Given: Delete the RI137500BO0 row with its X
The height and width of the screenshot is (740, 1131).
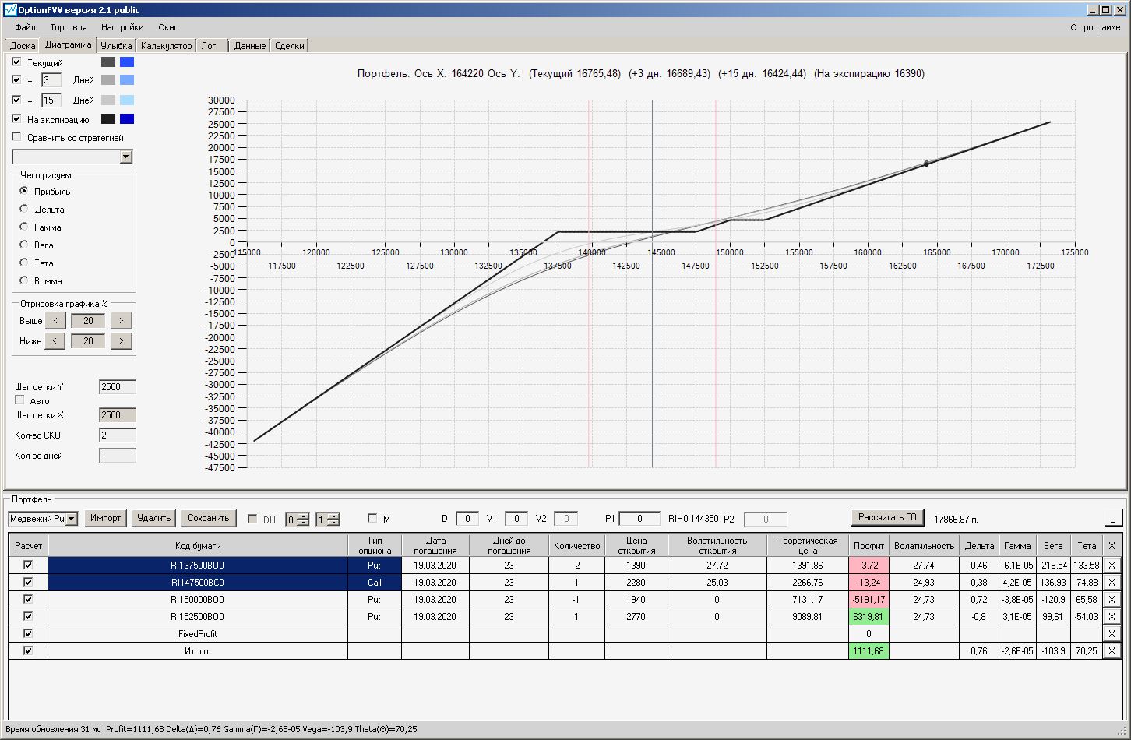Looking at the screenshot, I should pyautogui.click(x=1112, y=566).
